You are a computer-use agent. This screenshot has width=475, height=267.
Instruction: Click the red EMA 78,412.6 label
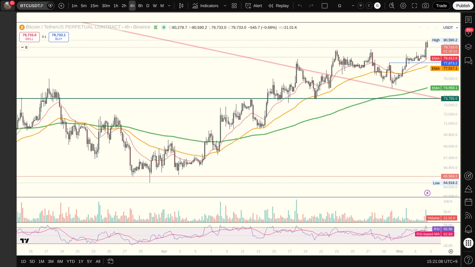tap(444, 58)
